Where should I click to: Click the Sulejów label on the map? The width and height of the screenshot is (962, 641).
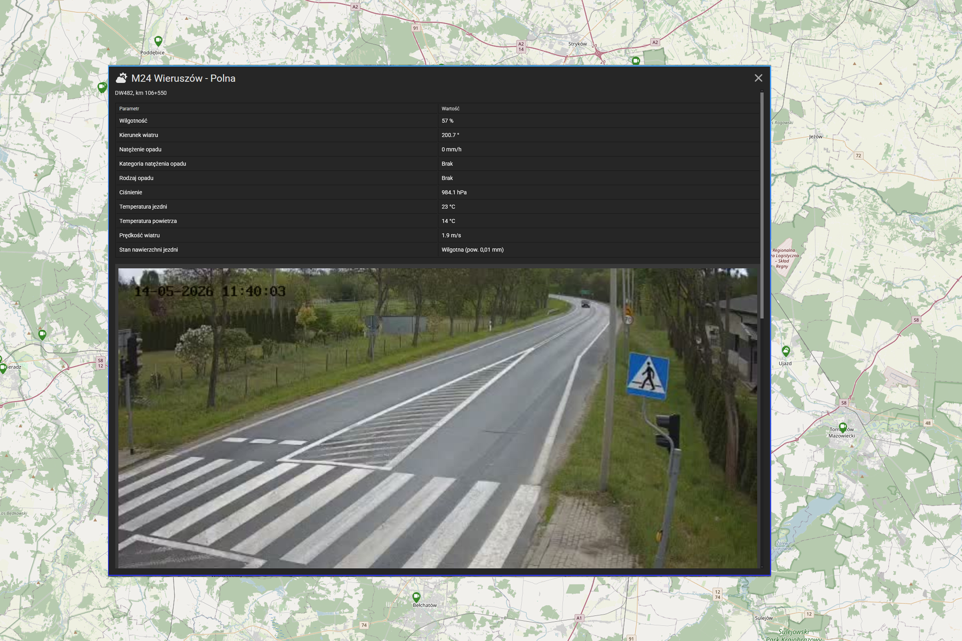[x=763, y=618]
